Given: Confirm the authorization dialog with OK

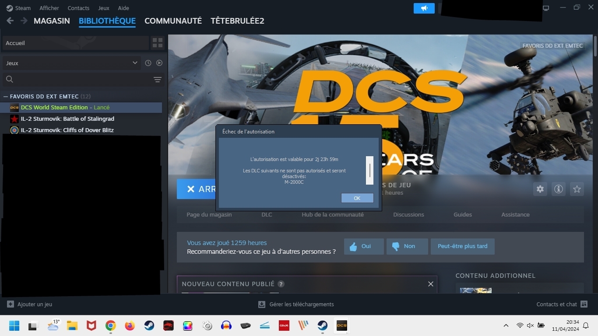Looking at the screenshot, I should tap(357, 198).
